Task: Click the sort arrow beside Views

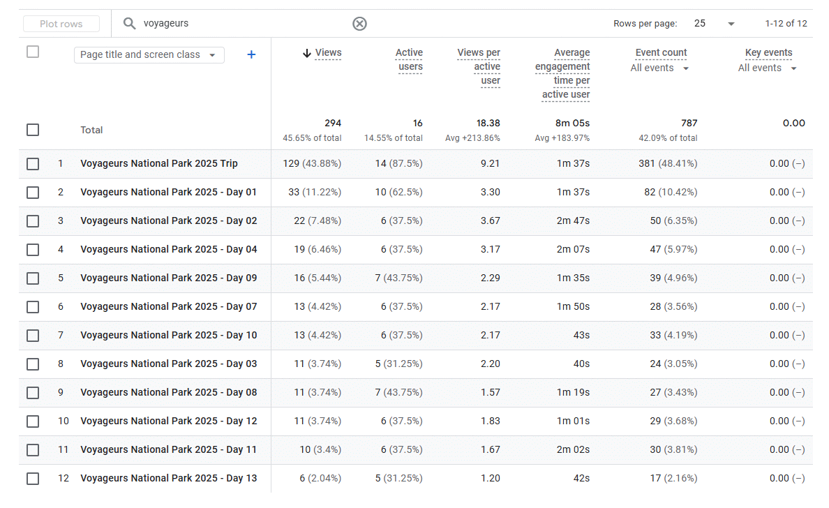Action: tap(306, 53)
